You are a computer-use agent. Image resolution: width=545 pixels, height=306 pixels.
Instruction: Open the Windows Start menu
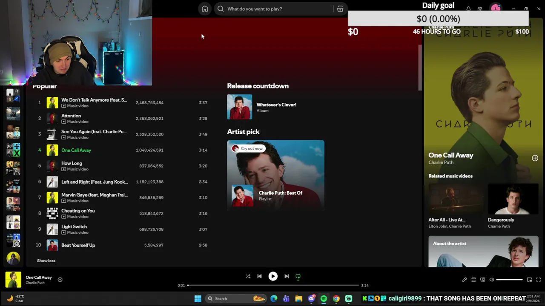click(x=198, y=298)
